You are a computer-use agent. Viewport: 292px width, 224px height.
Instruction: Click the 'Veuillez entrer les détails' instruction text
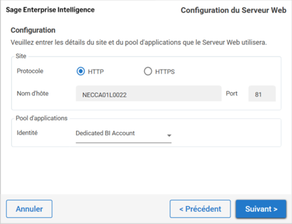click(139, 43)
